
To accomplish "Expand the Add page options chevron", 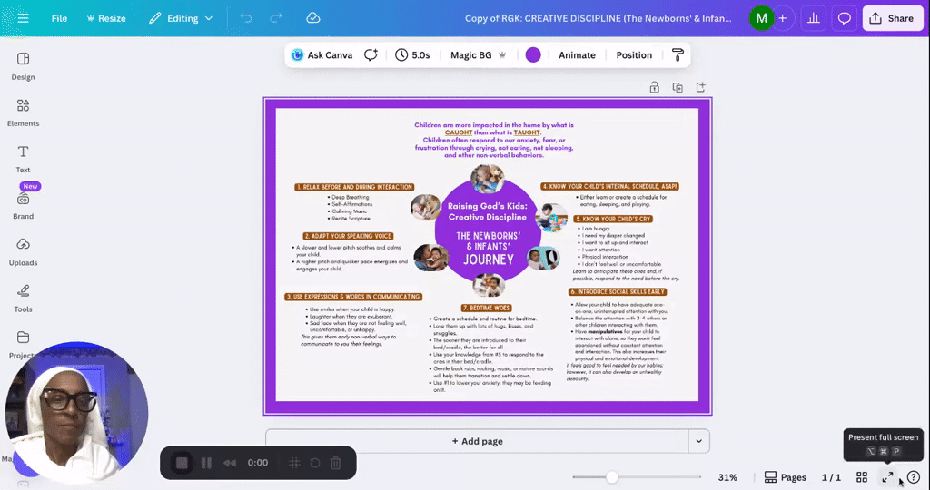I will tap(698, 441).
